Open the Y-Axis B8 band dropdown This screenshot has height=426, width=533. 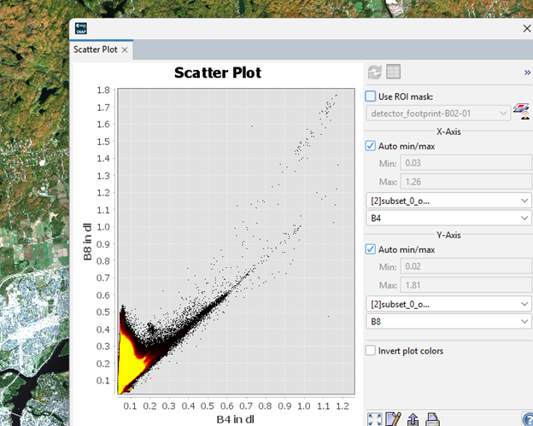pyautogui.click(x=447, y=322)
